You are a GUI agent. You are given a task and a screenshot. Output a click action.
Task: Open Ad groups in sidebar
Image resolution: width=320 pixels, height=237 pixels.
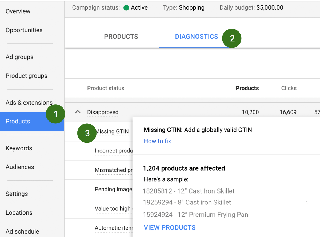tap(19, 57)
